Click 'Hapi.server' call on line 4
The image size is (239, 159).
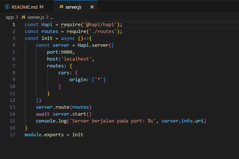coord(93,45)
